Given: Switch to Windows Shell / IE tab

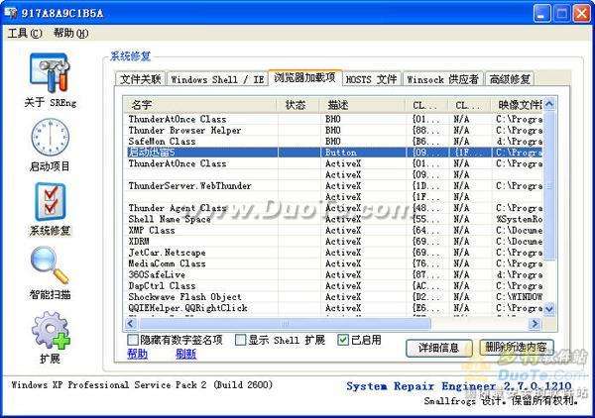Looking at the screenshot, I should click(x=217, y=79).
